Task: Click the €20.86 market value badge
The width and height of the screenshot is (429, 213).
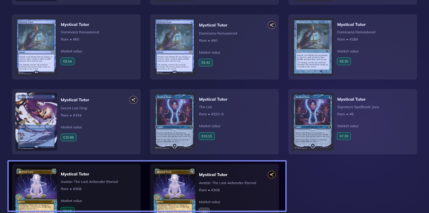Action: [69, 137]
